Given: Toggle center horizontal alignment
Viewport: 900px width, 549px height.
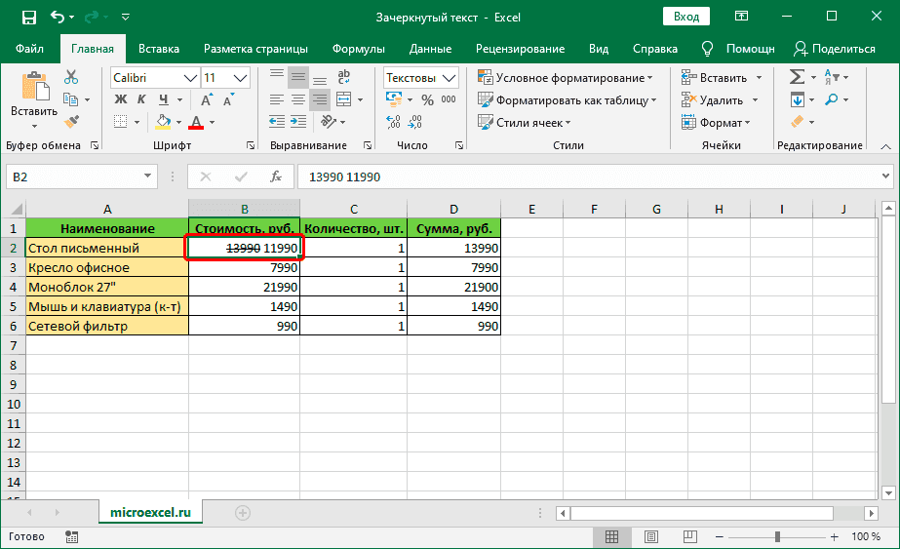Looking at the screenshot, I should point(298,98).
